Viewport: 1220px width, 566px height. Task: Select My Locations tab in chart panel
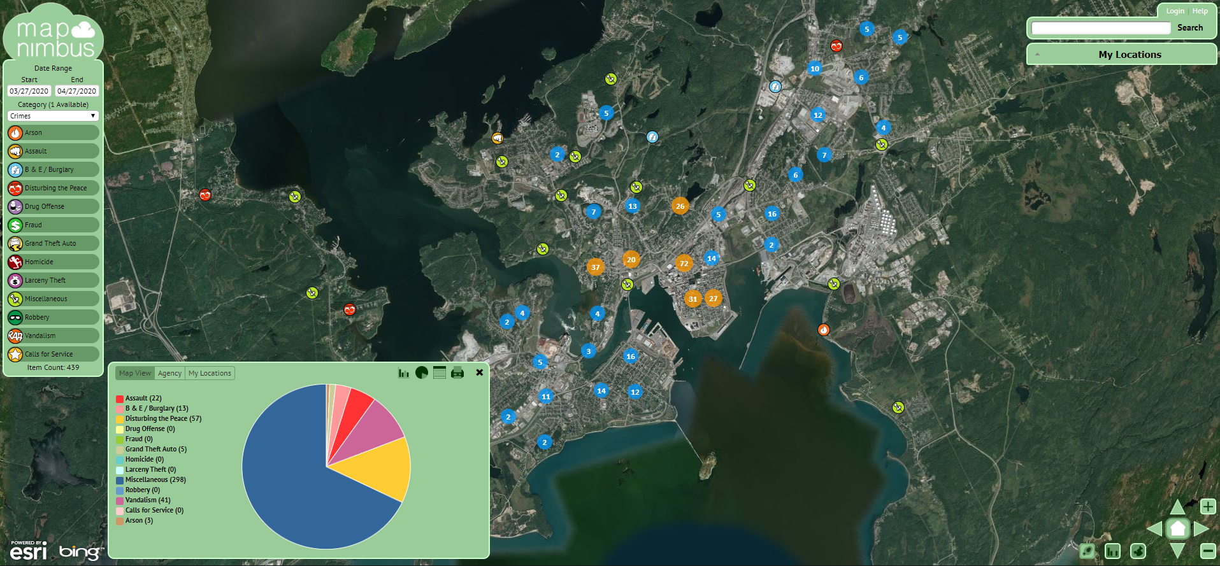point(210,374)
